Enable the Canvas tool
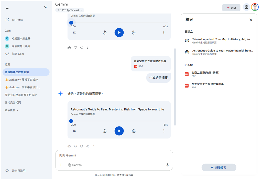Screen dimensions: 262x180 (75, 165)
